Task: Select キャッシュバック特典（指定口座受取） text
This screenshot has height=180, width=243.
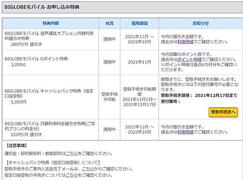Action: 49,94
